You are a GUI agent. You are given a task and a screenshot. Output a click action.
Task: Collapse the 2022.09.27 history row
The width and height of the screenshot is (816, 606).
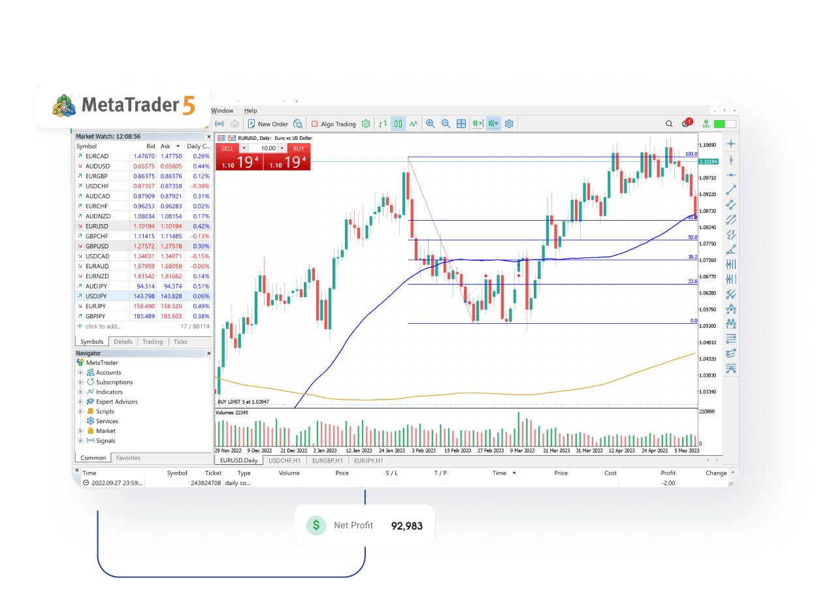86,483
